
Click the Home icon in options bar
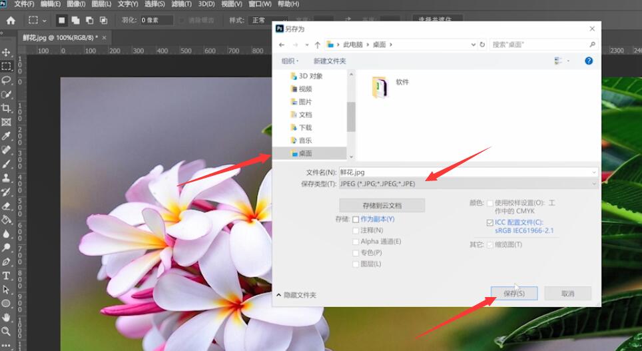11,20
